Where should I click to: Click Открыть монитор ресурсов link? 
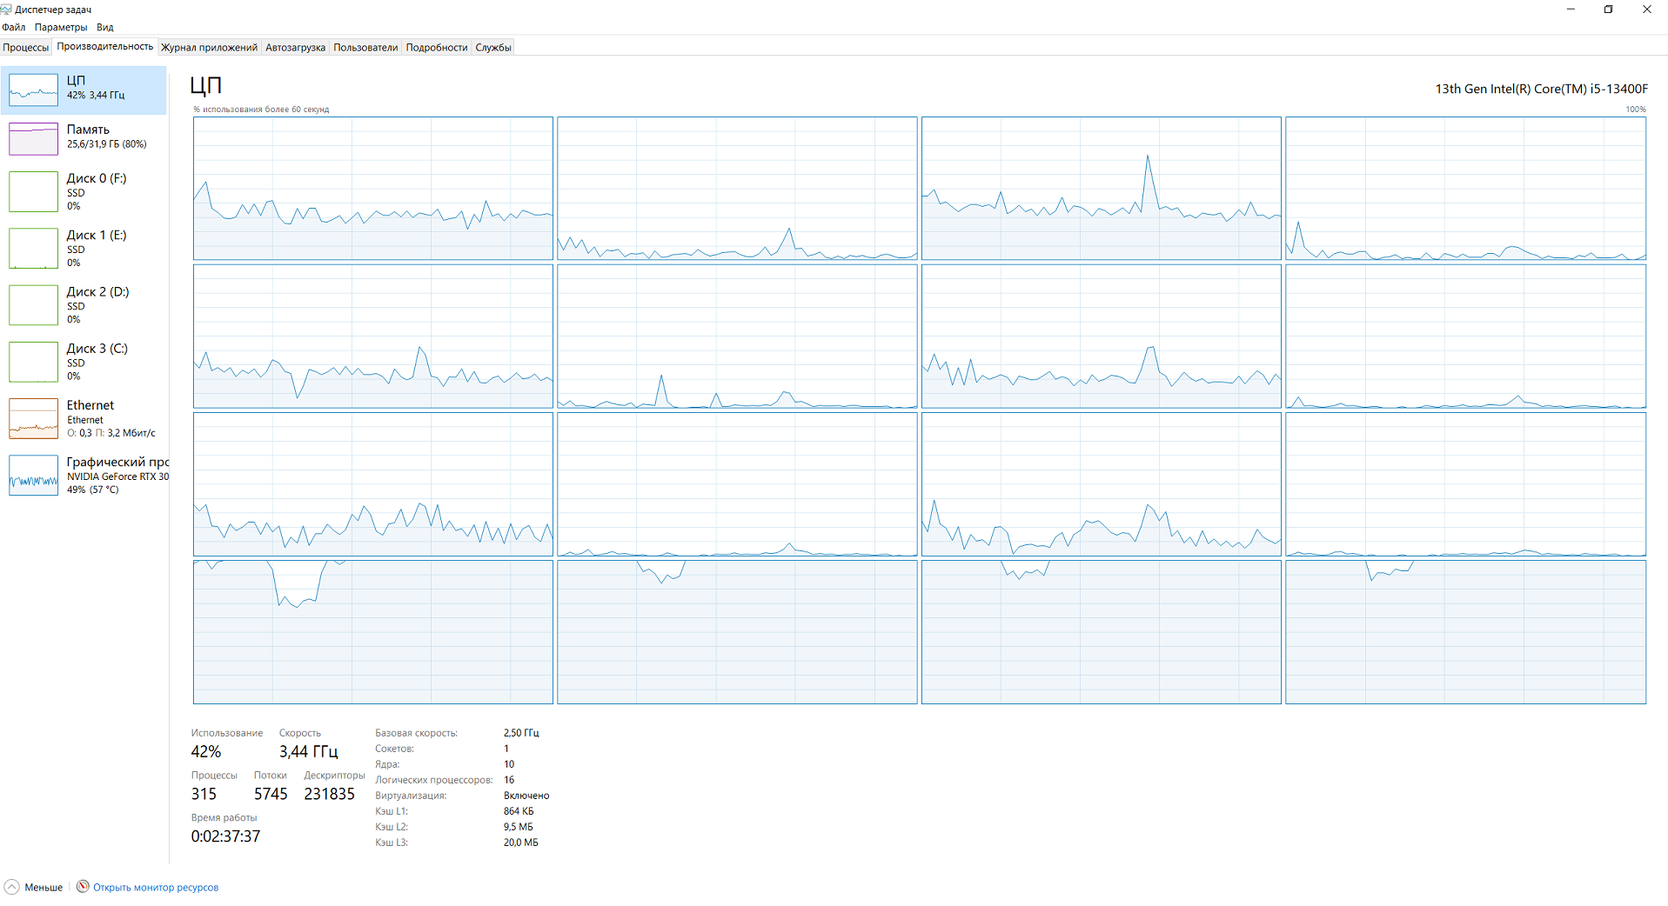tap(156, 887)
